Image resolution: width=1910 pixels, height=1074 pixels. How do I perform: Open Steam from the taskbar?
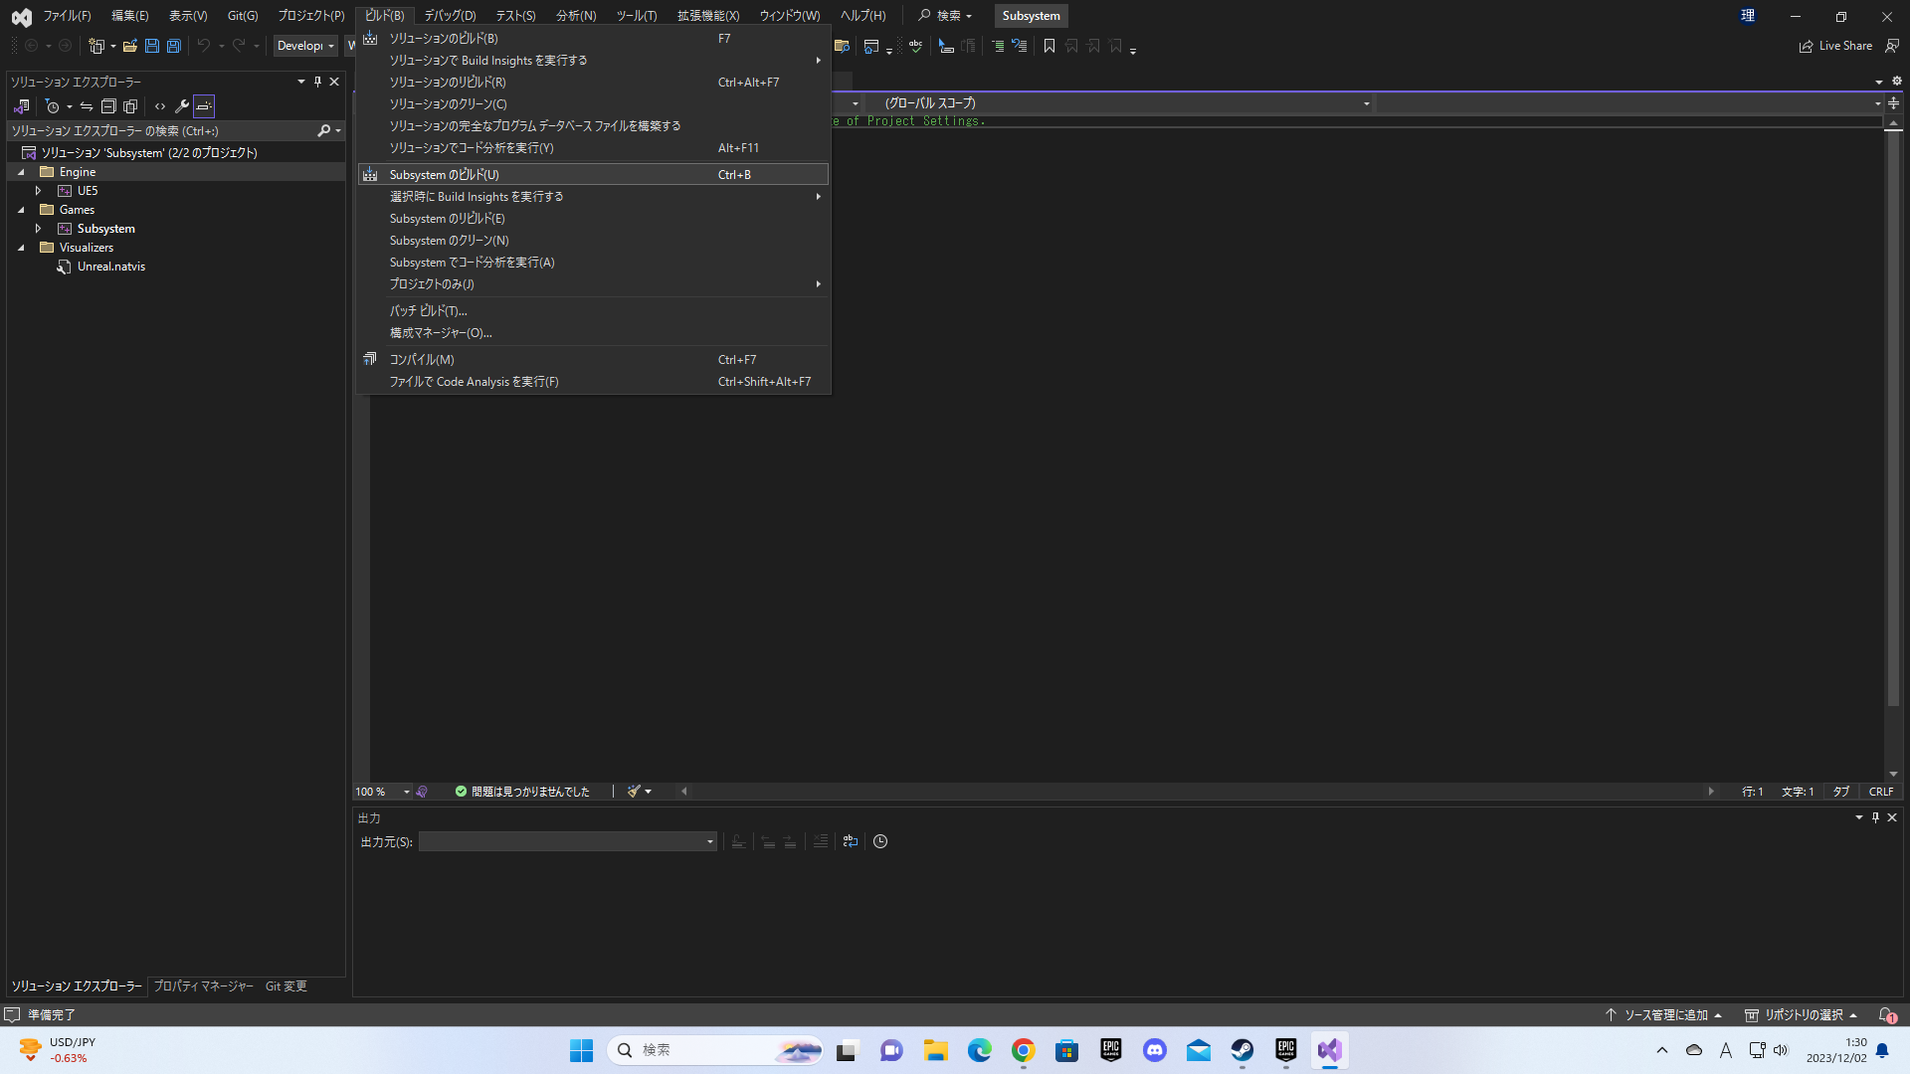1241,1050
